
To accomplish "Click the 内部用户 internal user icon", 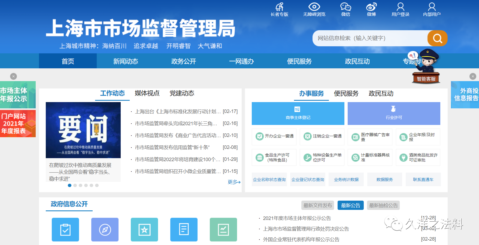I will 432,7.
